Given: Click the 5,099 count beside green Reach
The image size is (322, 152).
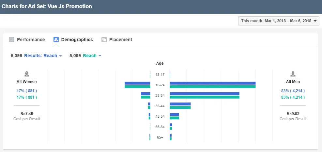Looking at the screenshot, I should click(x=75, y=56).
